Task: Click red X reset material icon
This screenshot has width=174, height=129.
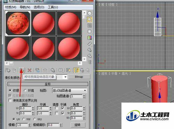Action: [x=30, y=70]
